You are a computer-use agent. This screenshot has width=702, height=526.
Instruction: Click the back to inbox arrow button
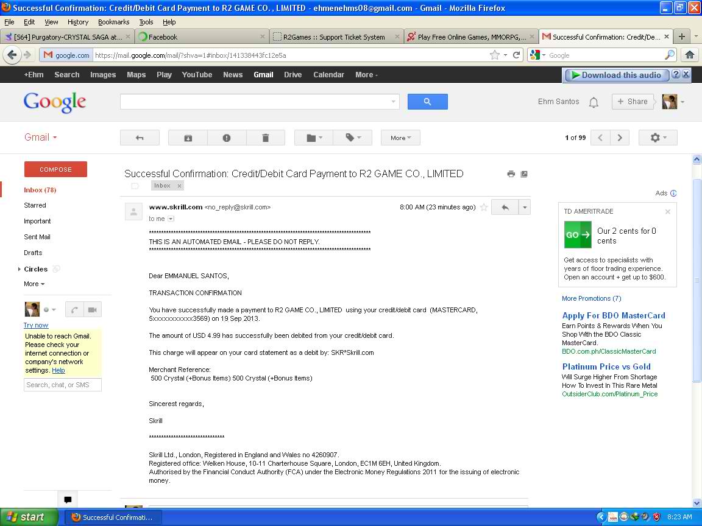coord(140,138)
